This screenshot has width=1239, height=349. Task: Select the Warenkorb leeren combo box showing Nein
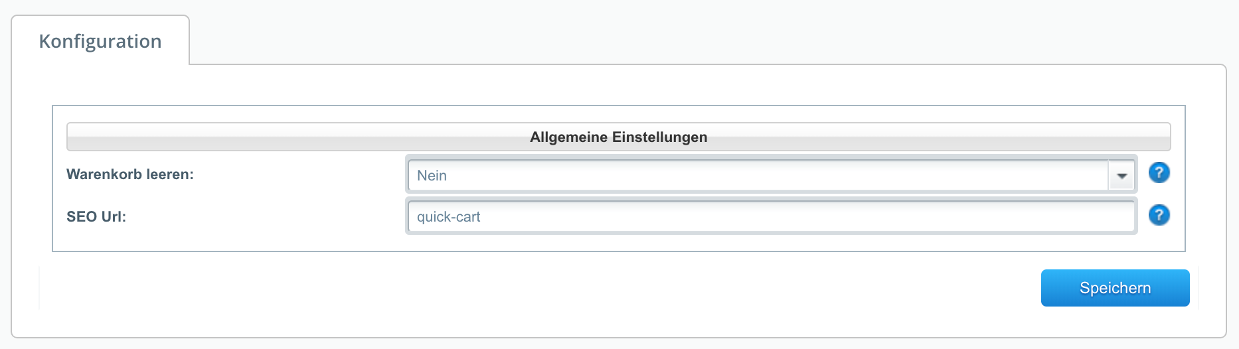pos(771,176)
